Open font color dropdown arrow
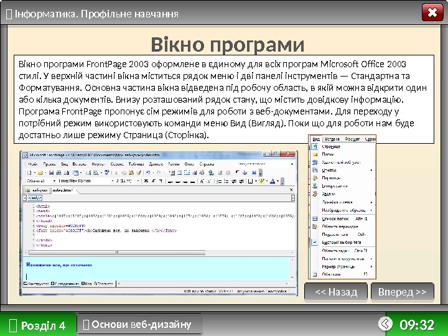 click(278, 181)
